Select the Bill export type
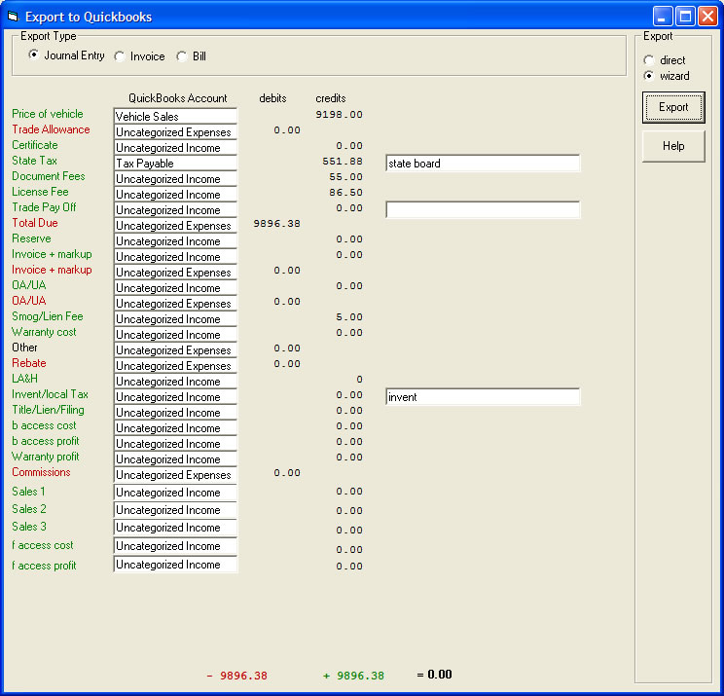 coord(182,56)
